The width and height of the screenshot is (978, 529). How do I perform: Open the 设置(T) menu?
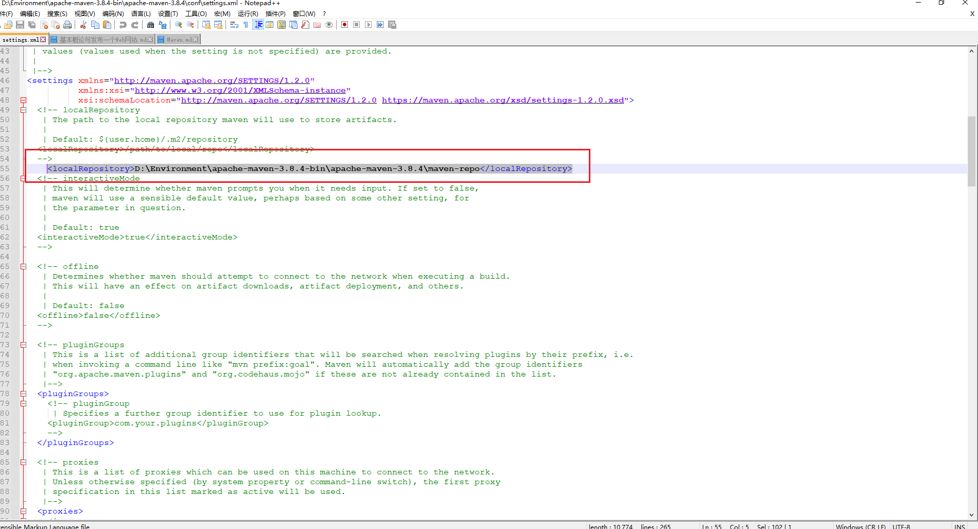point(168,14)
